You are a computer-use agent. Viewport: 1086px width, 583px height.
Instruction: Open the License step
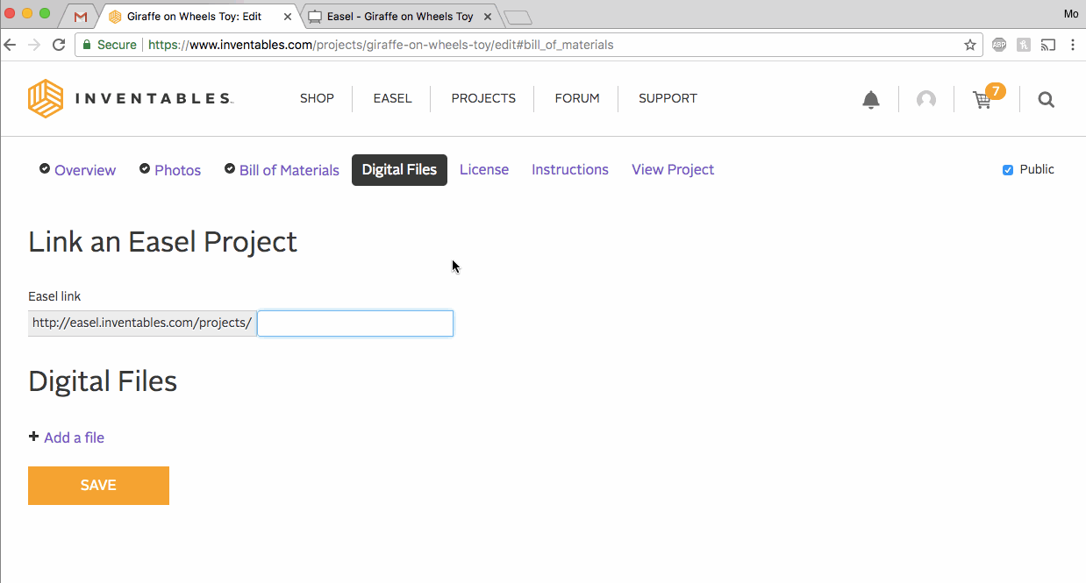pyautogui.click(x=483, y=169)
